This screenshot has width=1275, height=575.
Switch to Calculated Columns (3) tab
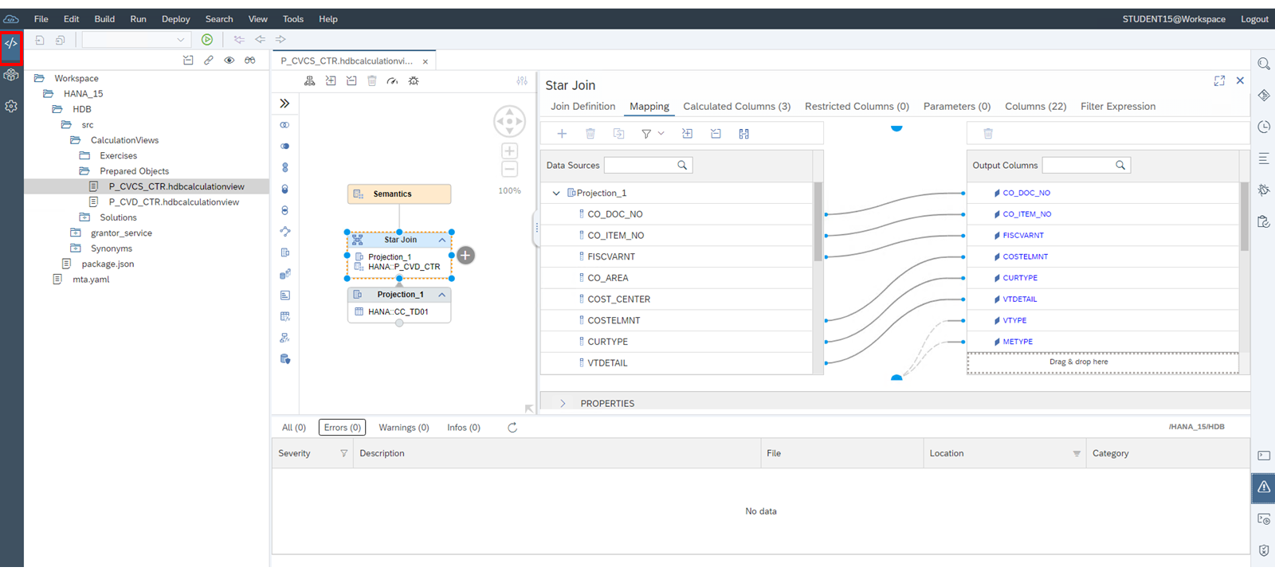tap(737, 107)
